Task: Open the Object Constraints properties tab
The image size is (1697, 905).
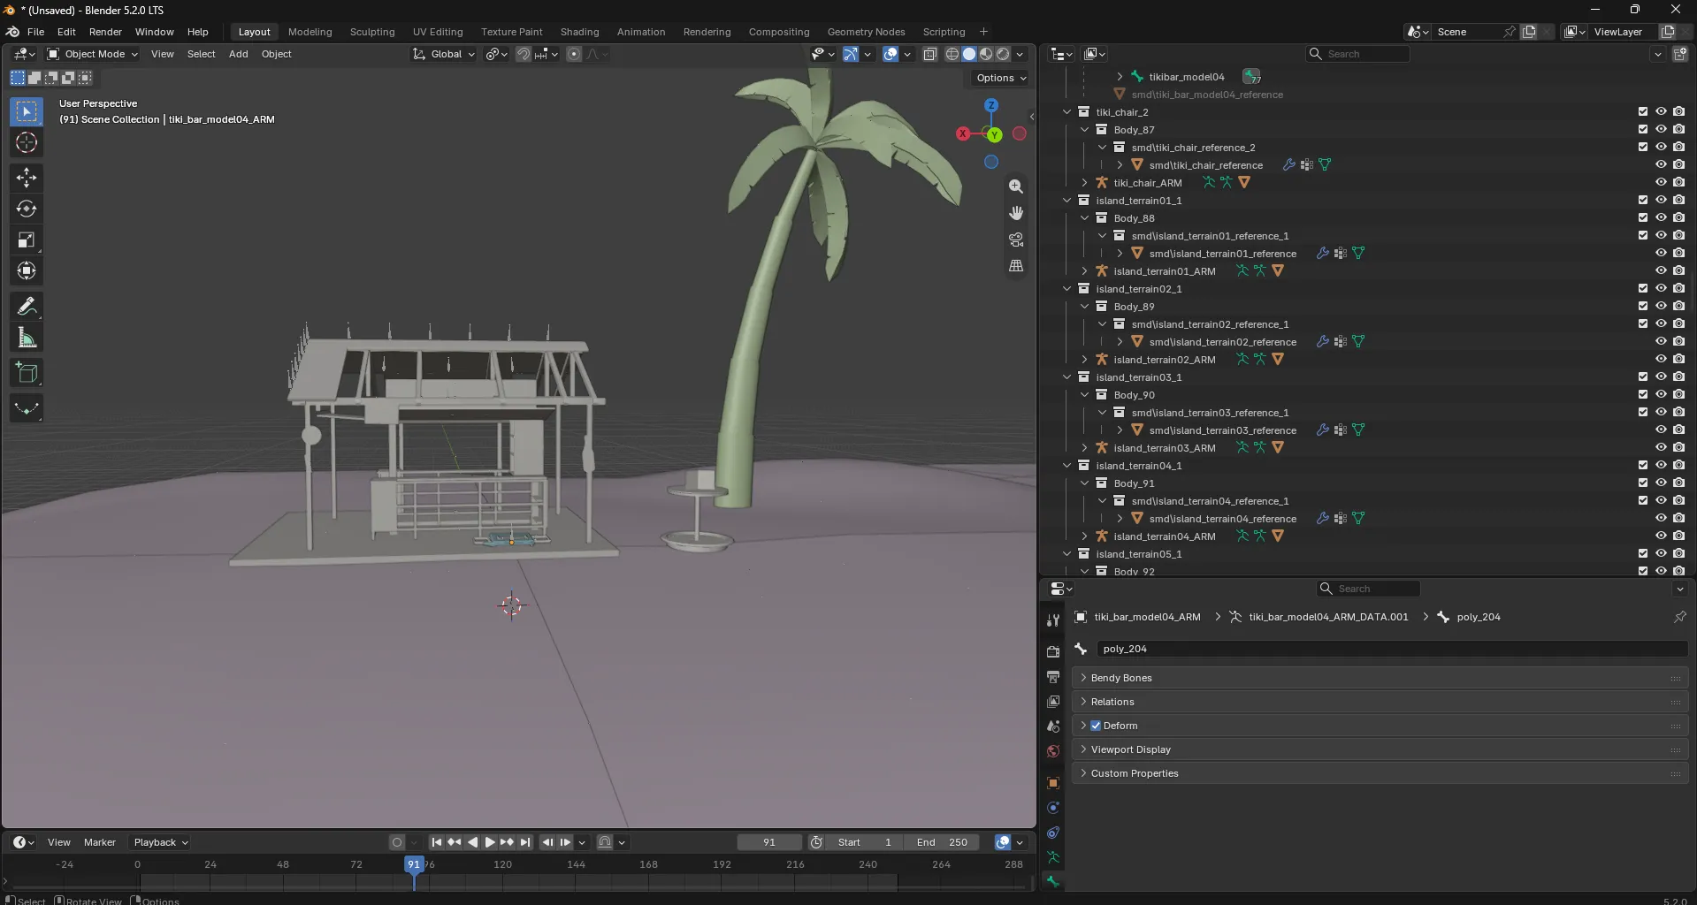Action: tap(1052, 833)
